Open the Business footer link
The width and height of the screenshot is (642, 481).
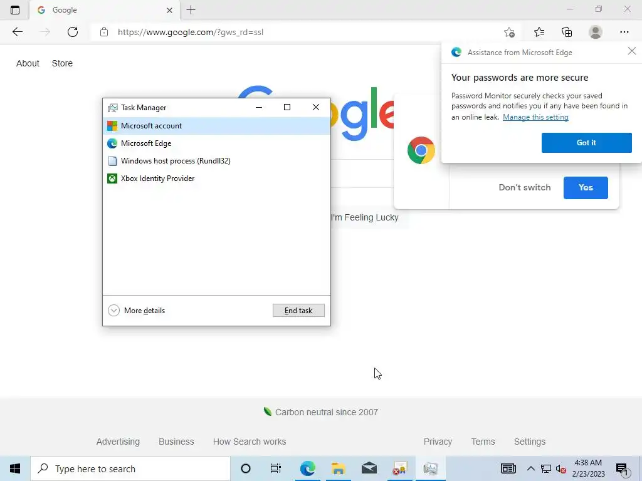coord(176,442)
